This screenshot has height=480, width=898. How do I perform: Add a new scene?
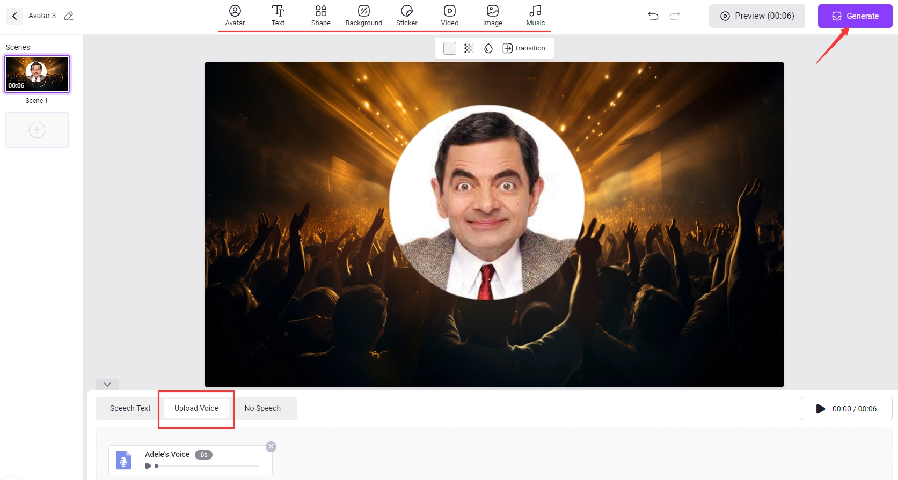coord(37,130)
